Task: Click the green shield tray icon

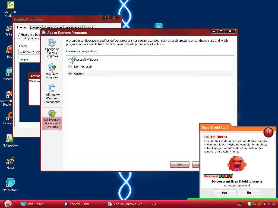Action: point(249,204)
